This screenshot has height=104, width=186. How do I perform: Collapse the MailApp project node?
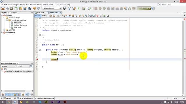coord(2,15)
